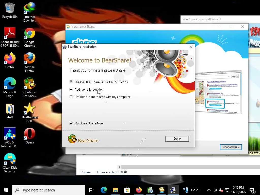The width and height of the screenshot is (260, 195).
Task: Select Adobe Reader 9 desktop shortcut
Action: pyautogui.click(x=10, y=37)
